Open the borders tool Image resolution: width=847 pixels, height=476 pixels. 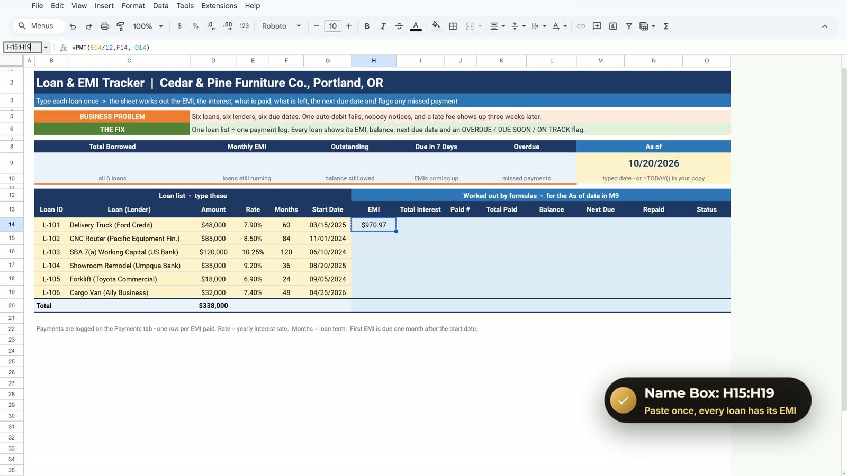(453, 26)
